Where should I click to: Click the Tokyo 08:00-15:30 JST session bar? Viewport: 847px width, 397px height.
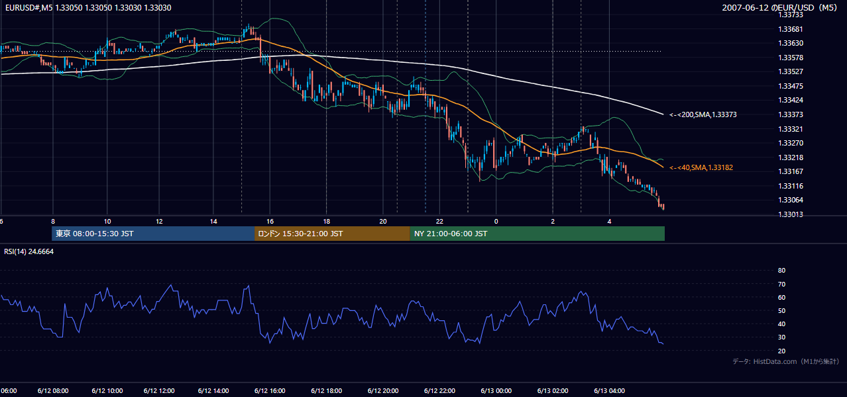[x=153, y=234]
